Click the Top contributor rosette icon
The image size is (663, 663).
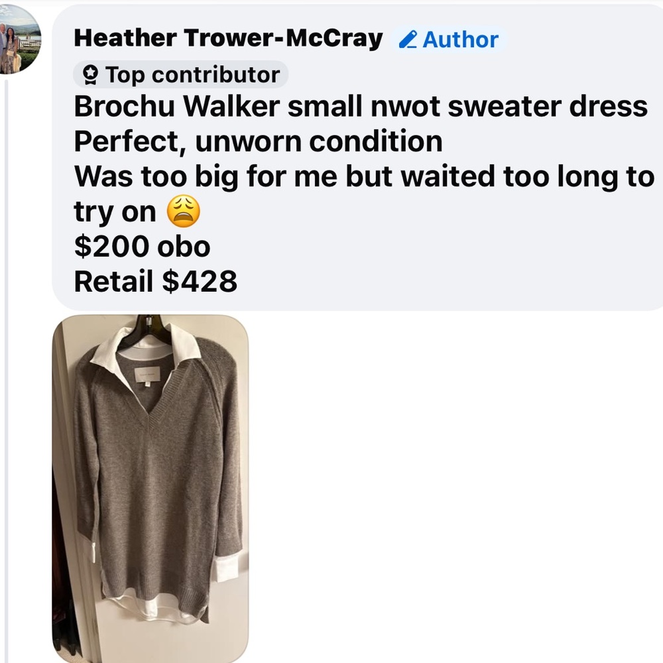click(x=90, y=75)
